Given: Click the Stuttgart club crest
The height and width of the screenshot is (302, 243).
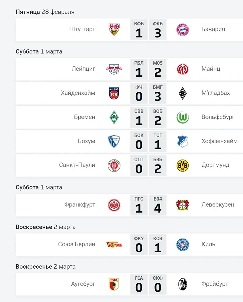Looking at the screenshot, I should (114, 29).
